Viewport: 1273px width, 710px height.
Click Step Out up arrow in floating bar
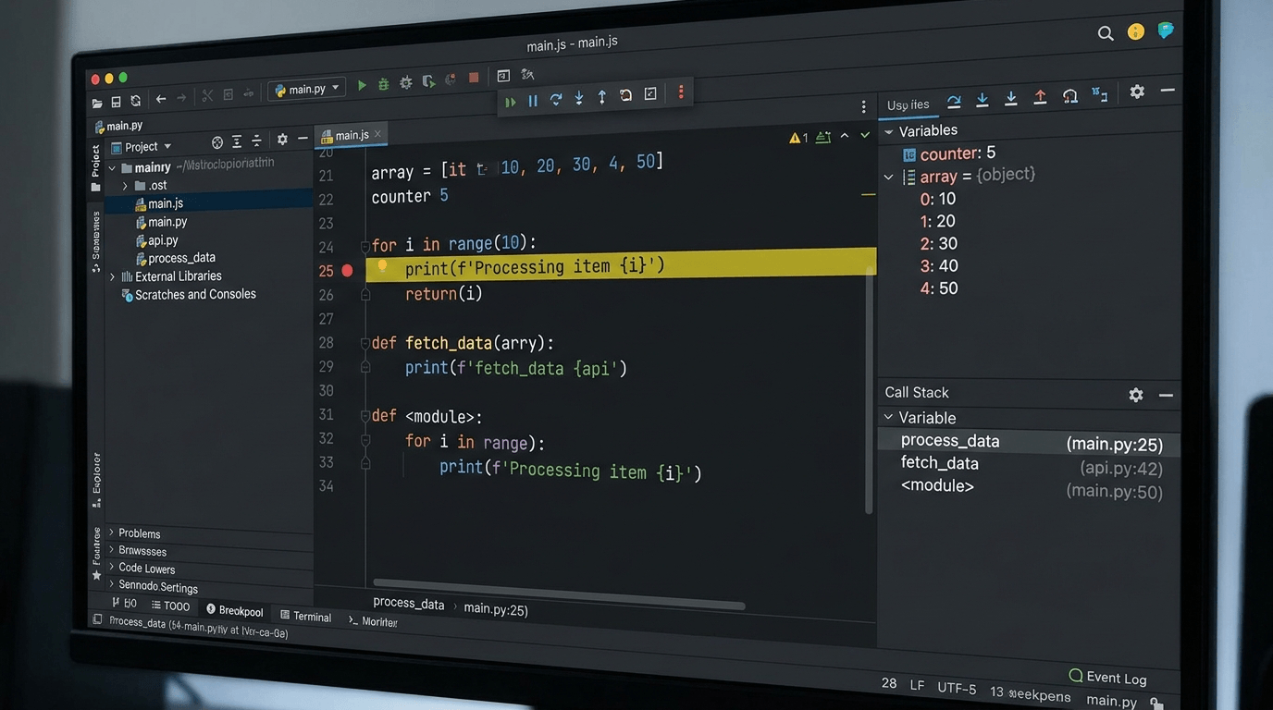[x=602, y=96]
